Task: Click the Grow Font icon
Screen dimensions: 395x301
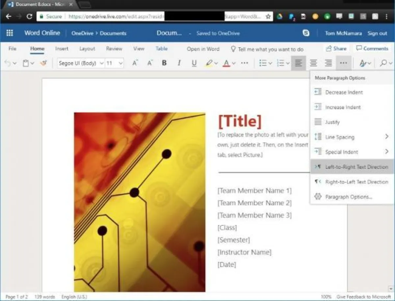Action: pos(135,63)
